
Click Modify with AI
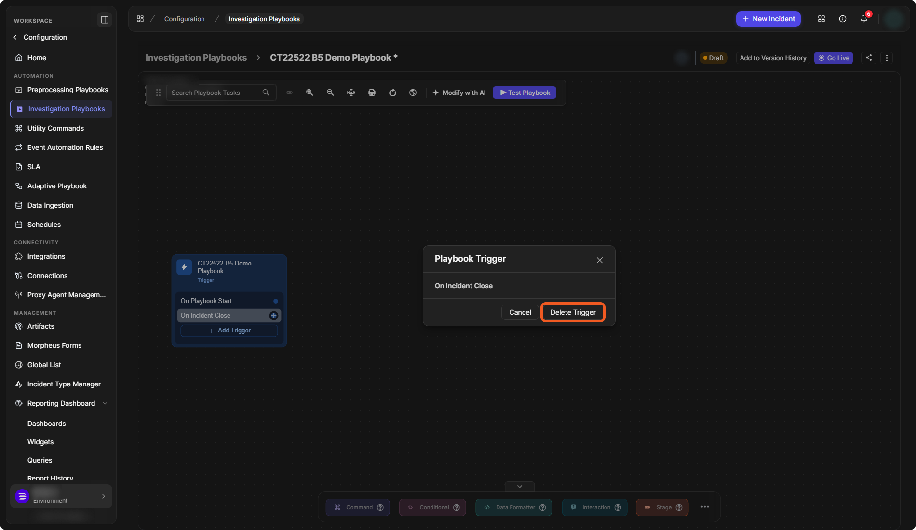coord(459,93)
